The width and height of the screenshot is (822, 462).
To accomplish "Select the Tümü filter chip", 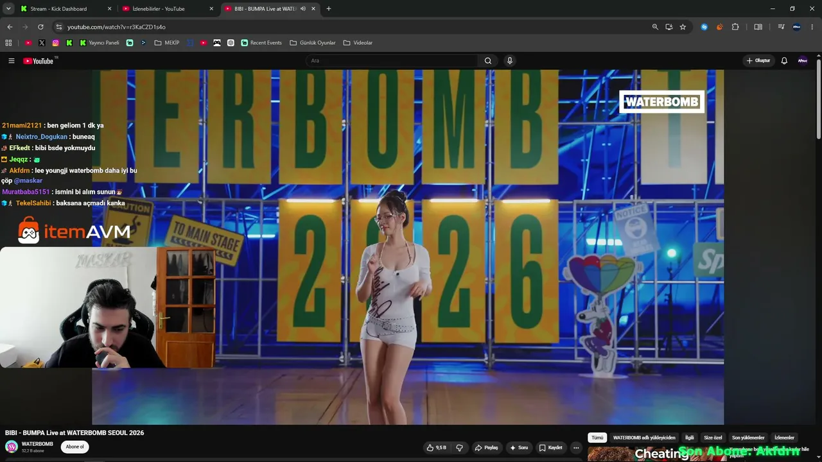I will [597, 438].
